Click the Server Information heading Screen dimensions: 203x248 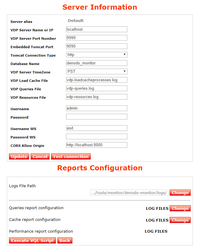click(100, 7)
